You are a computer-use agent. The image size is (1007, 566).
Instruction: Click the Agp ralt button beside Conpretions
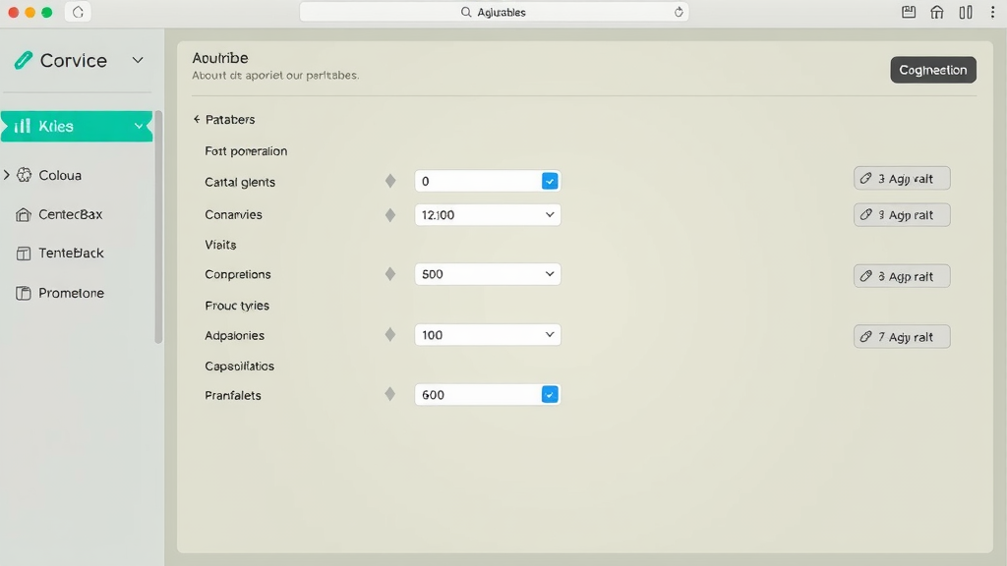click(902, 276)
